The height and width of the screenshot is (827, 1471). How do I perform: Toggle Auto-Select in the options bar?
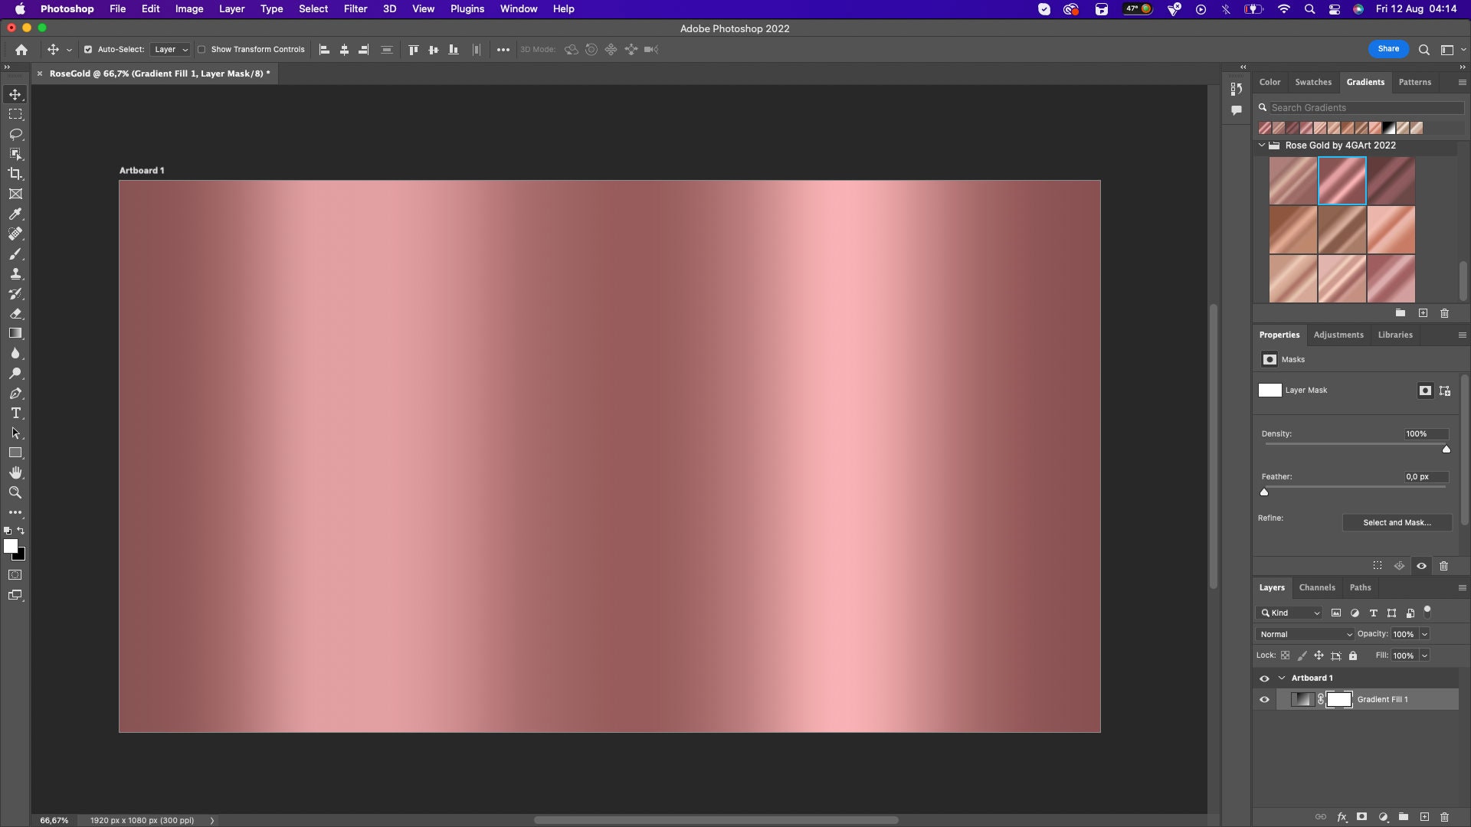[x=87, y=49]
